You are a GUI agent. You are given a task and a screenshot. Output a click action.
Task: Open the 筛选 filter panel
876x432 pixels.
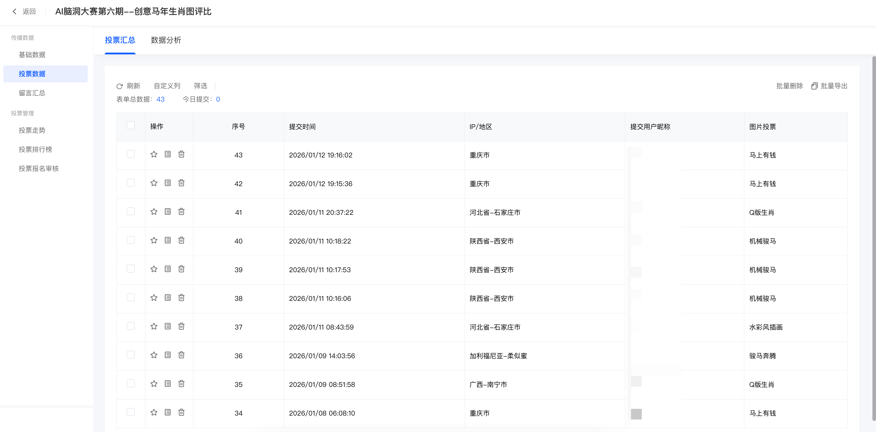(x=200, y=86)
